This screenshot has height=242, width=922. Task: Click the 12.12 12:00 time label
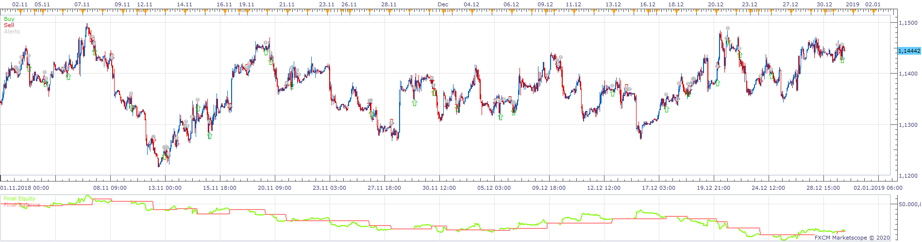(x=604, y=188)
